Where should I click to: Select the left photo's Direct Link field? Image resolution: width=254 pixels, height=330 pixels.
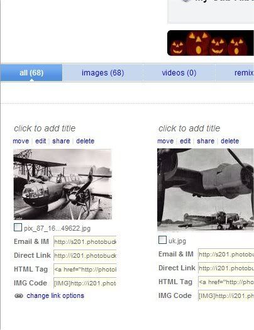tap(85, 255)
